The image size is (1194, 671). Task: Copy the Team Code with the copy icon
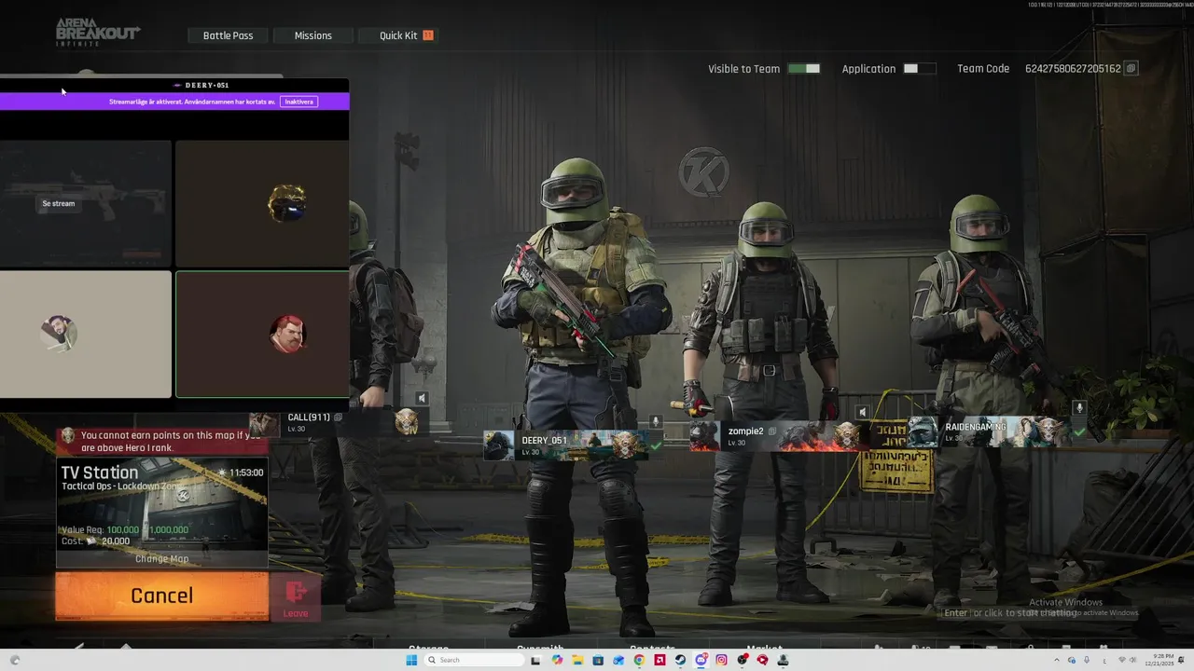pos(1131,69)
